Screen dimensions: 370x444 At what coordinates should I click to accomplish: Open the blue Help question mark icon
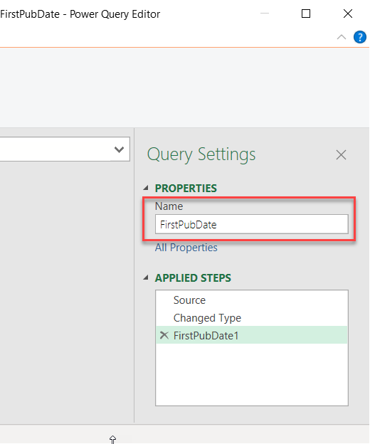pyautogui.click(x=360, y=37)
